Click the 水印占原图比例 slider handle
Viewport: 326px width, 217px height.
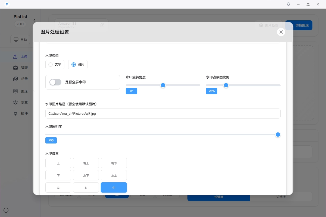pos(226,85)
